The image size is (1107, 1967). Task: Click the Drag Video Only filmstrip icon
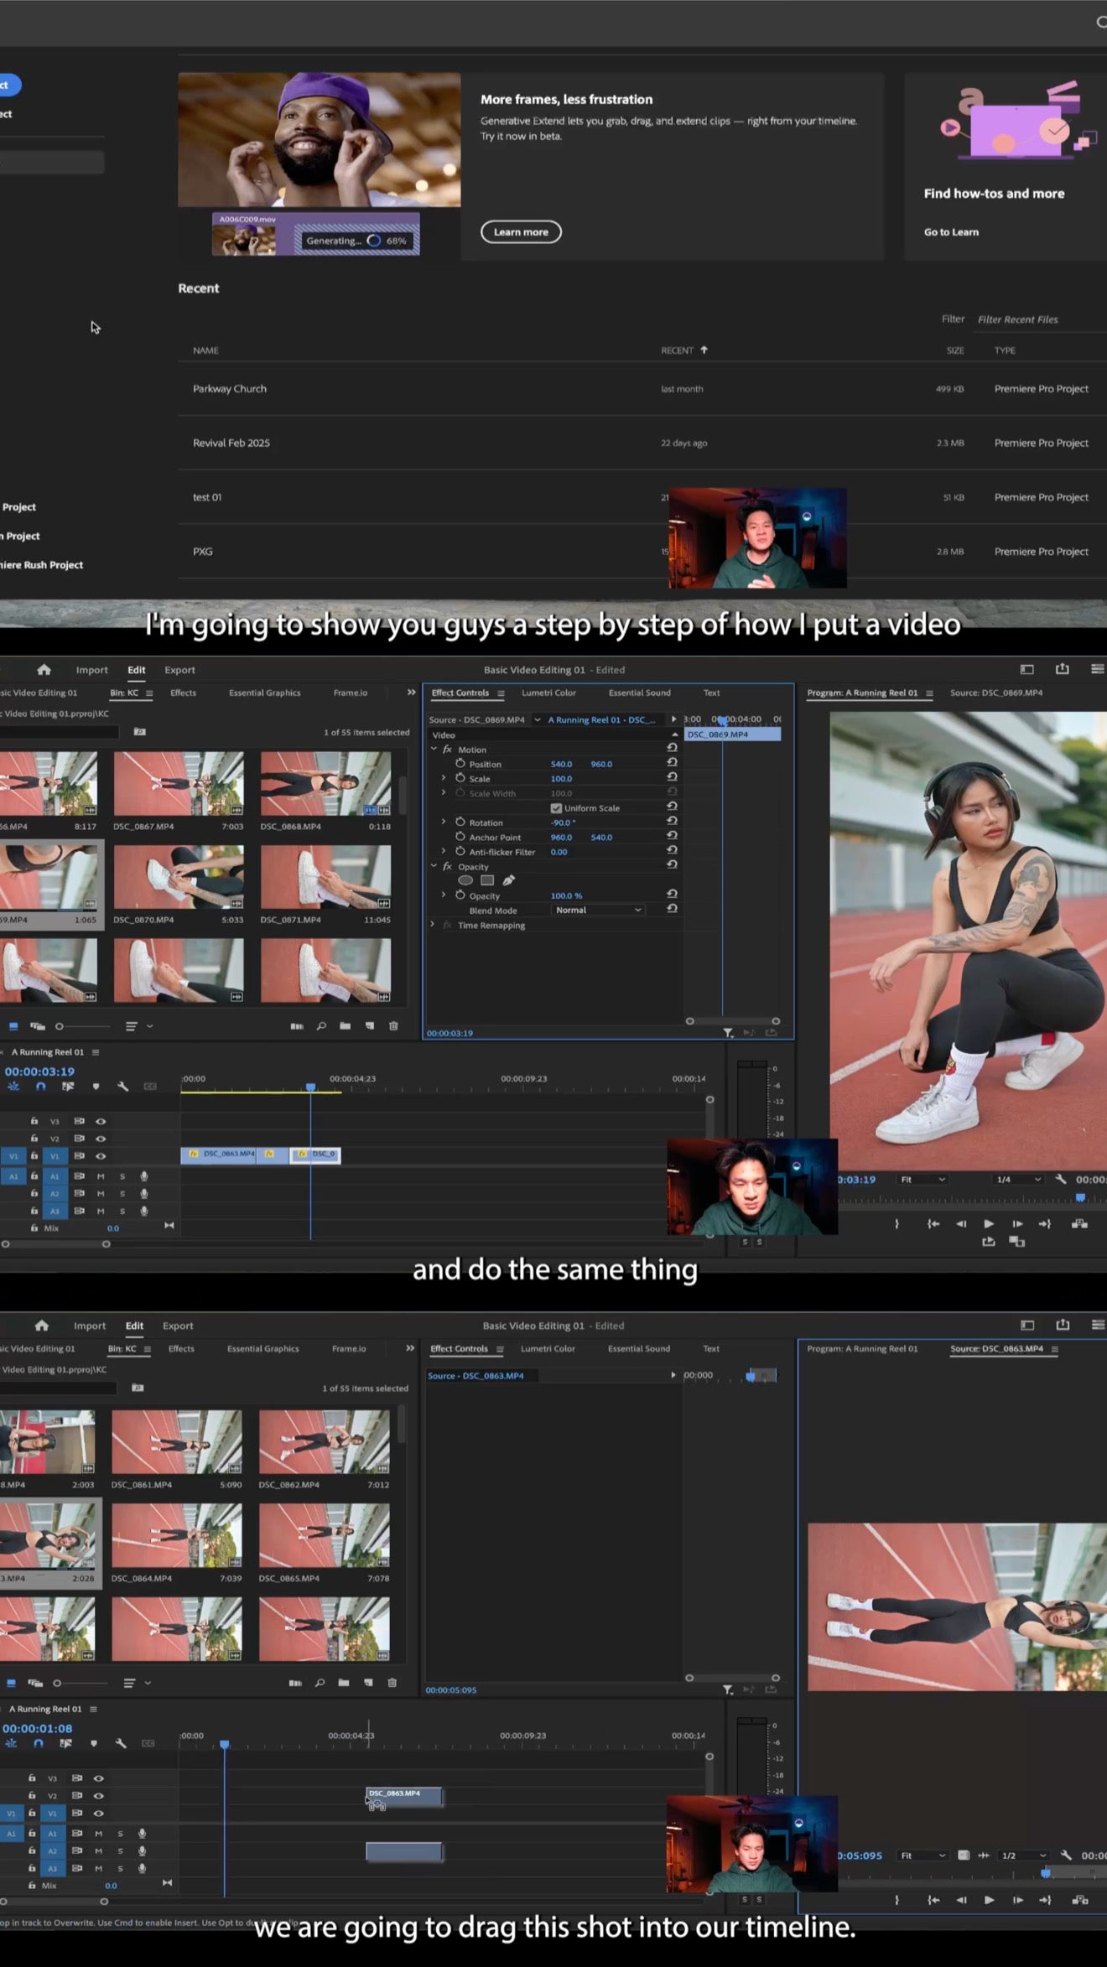click(964, 1855)
